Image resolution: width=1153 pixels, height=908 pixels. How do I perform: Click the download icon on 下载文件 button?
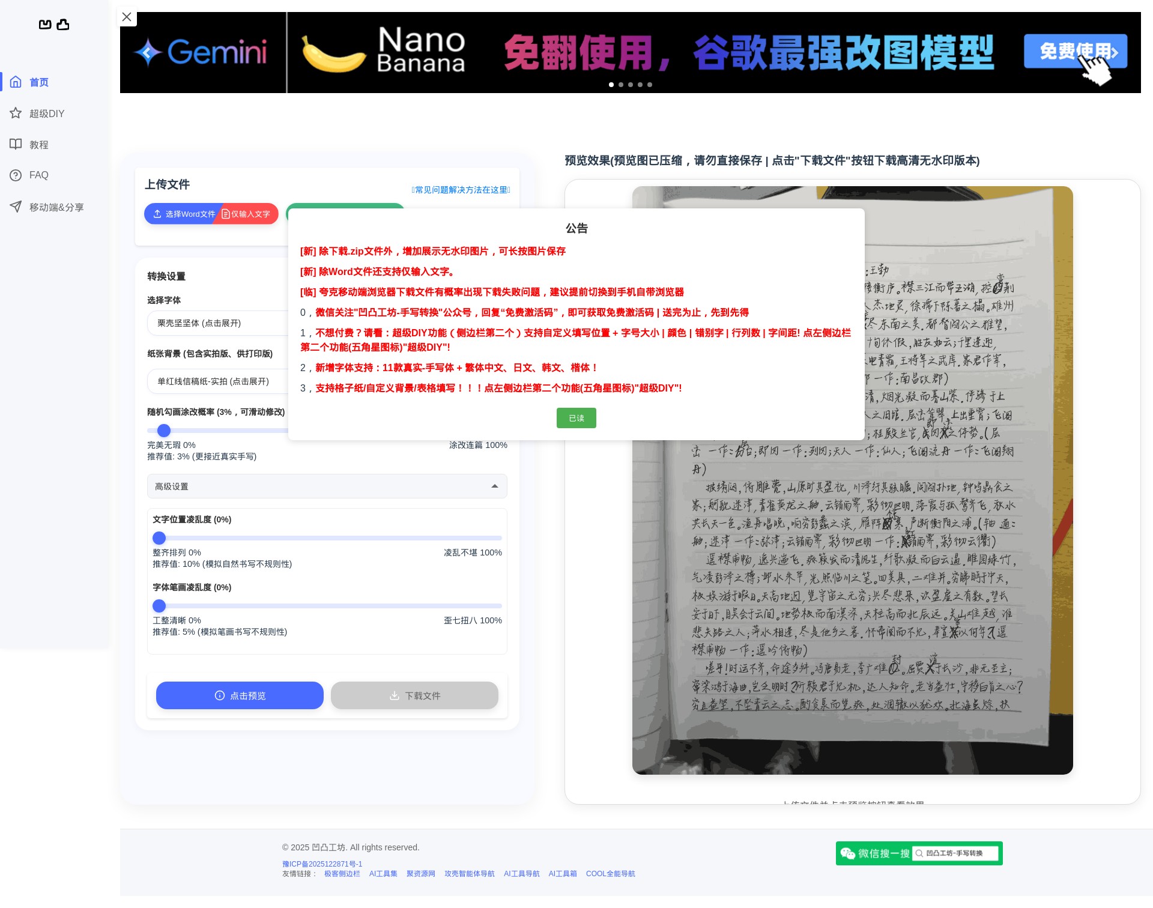(395, 695)
